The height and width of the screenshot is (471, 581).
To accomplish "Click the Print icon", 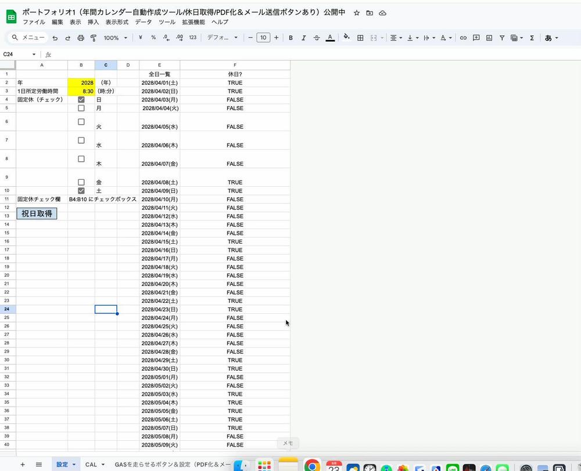I will pyautogui.click(x=80, y=38).
